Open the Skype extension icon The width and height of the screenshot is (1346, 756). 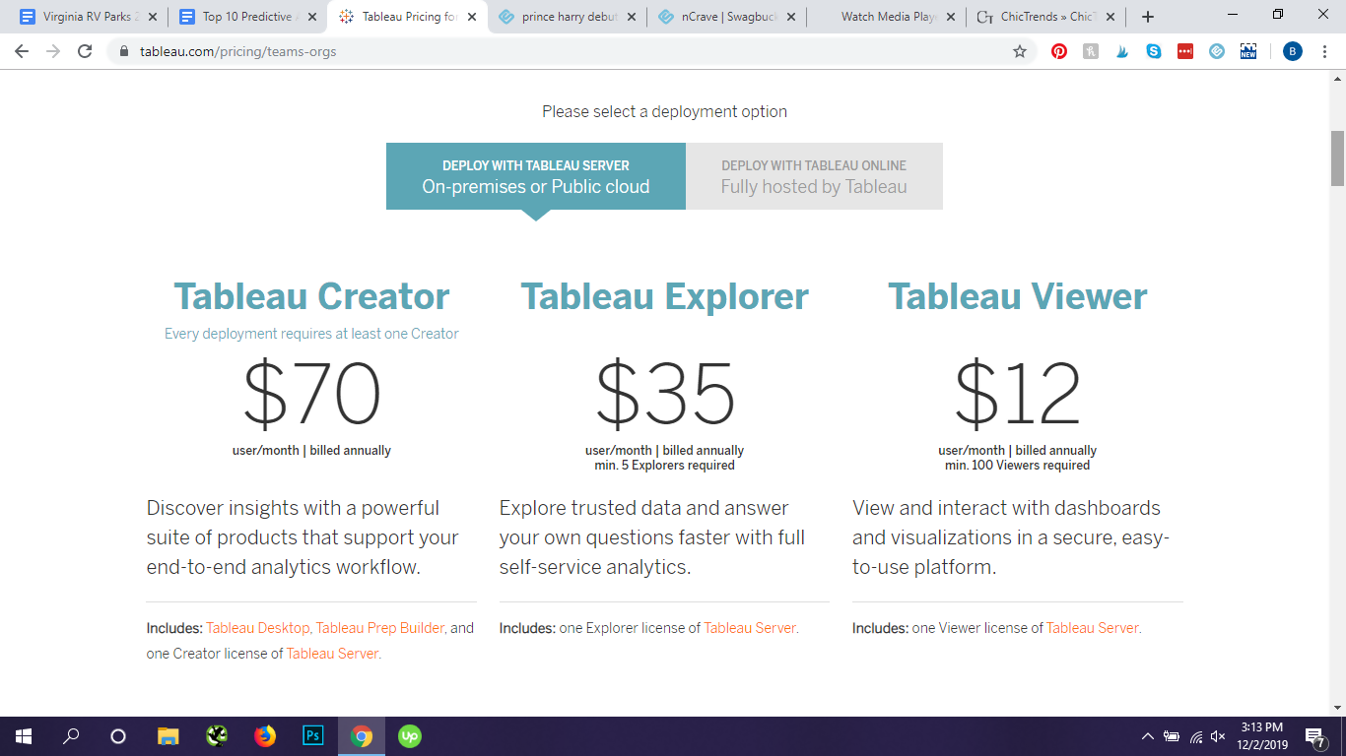click(x=1154, y=51)
